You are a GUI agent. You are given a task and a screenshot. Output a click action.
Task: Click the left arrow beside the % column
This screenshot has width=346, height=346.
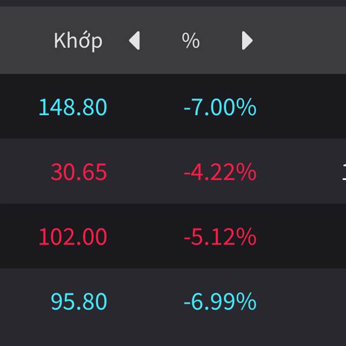(x=134, y=41)
